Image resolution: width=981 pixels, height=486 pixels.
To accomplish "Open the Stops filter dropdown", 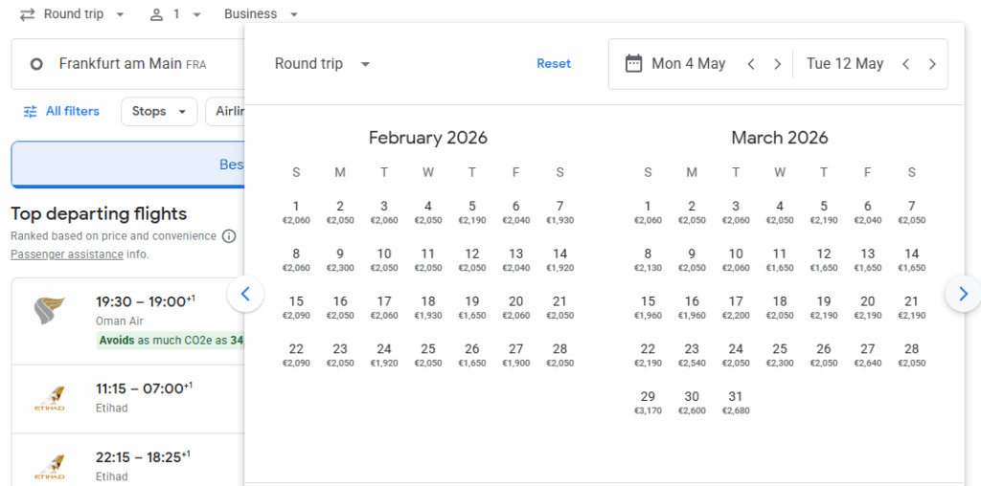I will [x=159, y=111].
